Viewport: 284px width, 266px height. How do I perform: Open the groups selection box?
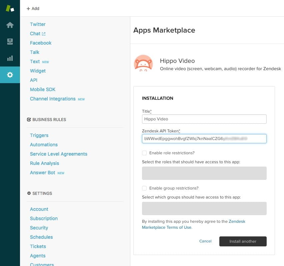pos(204,208)
